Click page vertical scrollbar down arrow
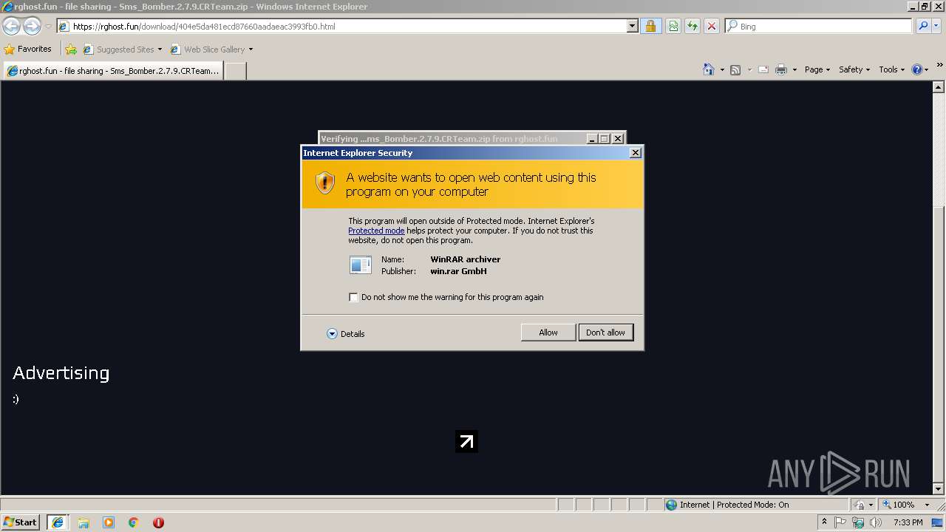The width and height of the screenshot is (946, 532). tap(939, 488)
